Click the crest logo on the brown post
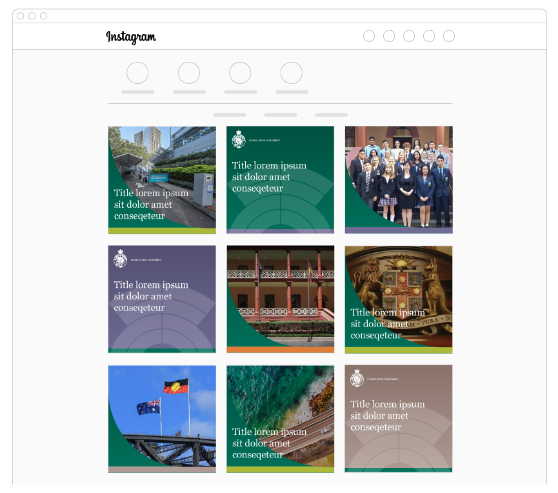 (x=357, y=377)
